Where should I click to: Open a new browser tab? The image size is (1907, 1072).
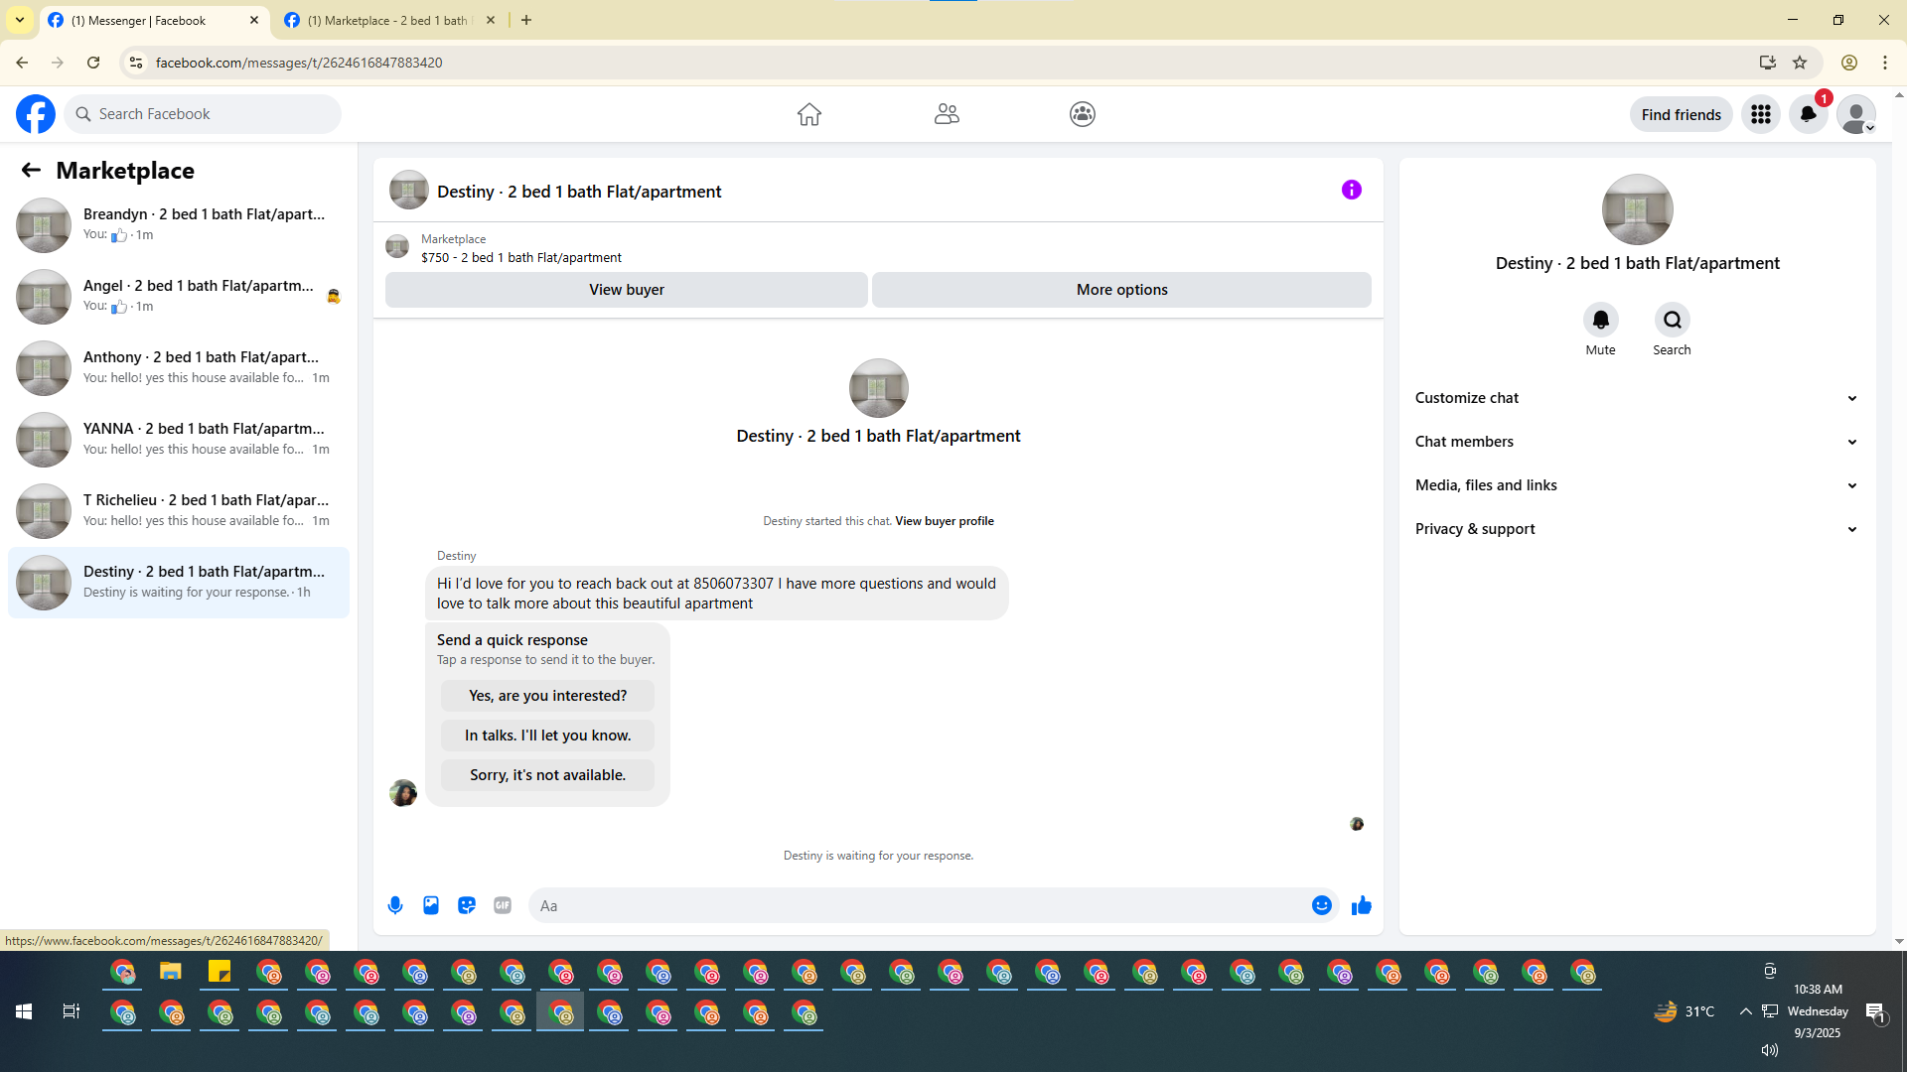(526, 21)
